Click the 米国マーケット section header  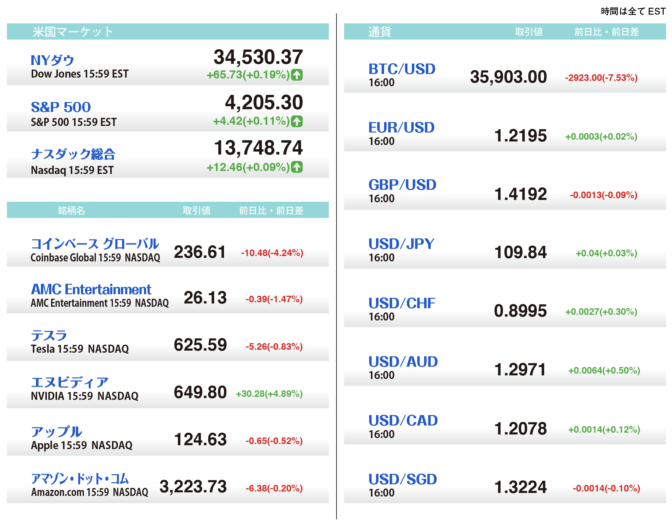click(73, 32)
